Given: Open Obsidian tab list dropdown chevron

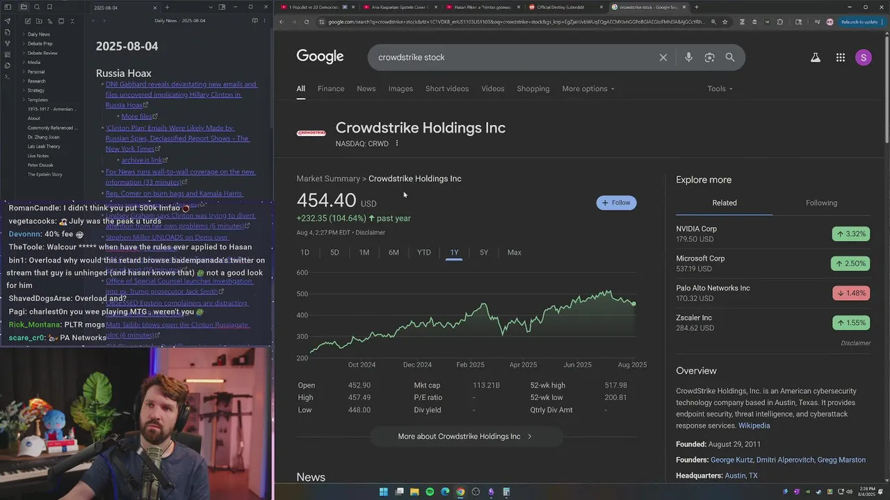Looking at the screenshot, I should (211, 7).
